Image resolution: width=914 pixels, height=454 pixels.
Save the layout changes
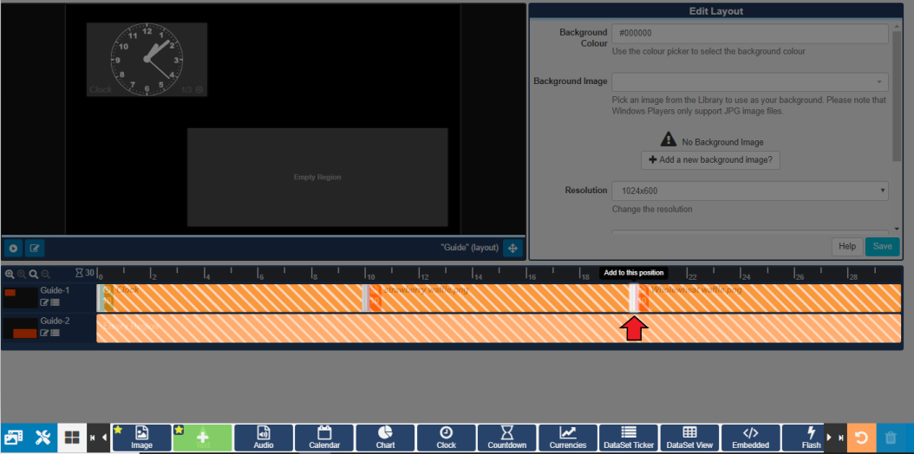[881, 246]
